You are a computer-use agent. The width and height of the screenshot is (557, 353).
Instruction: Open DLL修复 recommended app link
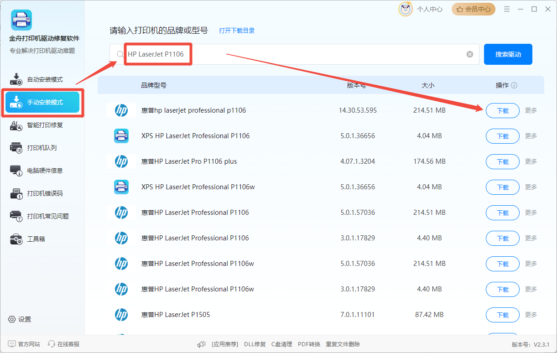click(255, 344)
